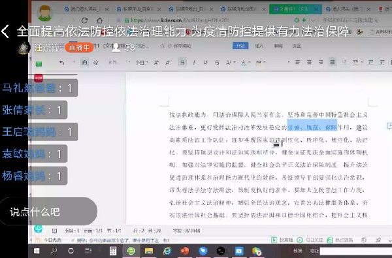
Task: Click the format painter icon
Action: coord(84,62)
